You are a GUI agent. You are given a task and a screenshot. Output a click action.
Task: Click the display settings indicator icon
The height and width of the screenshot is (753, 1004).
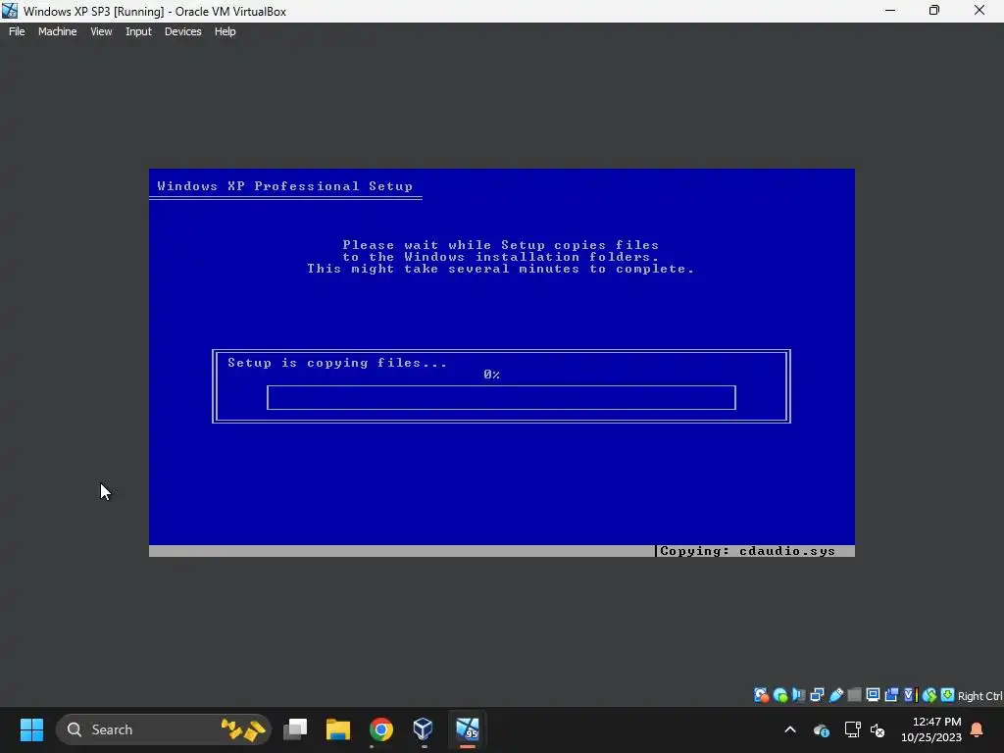pyautogui.click(x=873, y=695)
